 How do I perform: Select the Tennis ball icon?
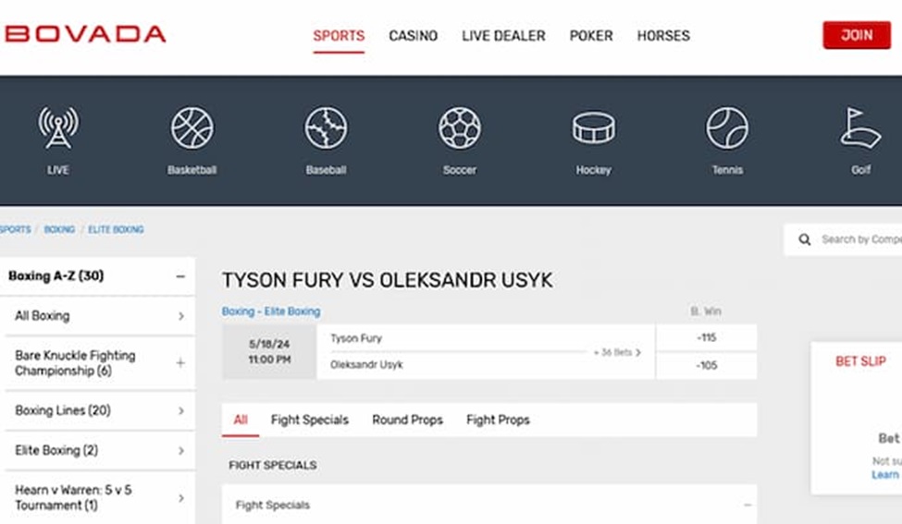point(727,128)
